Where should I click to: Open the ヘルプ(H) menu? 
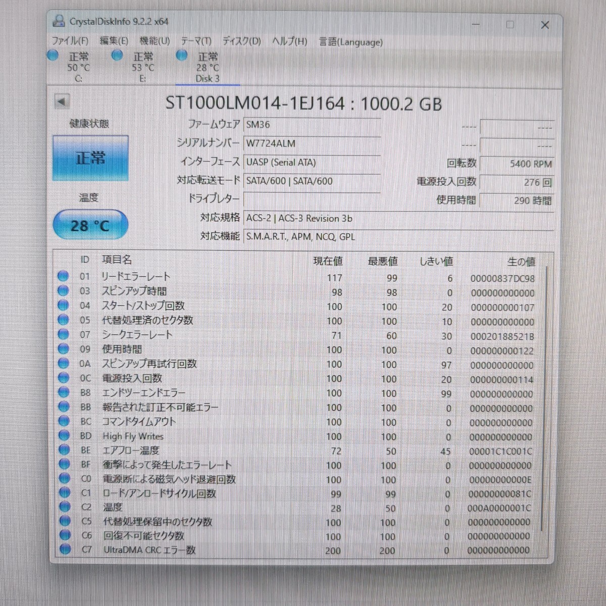pyautogui.click(x=289, y=41)
